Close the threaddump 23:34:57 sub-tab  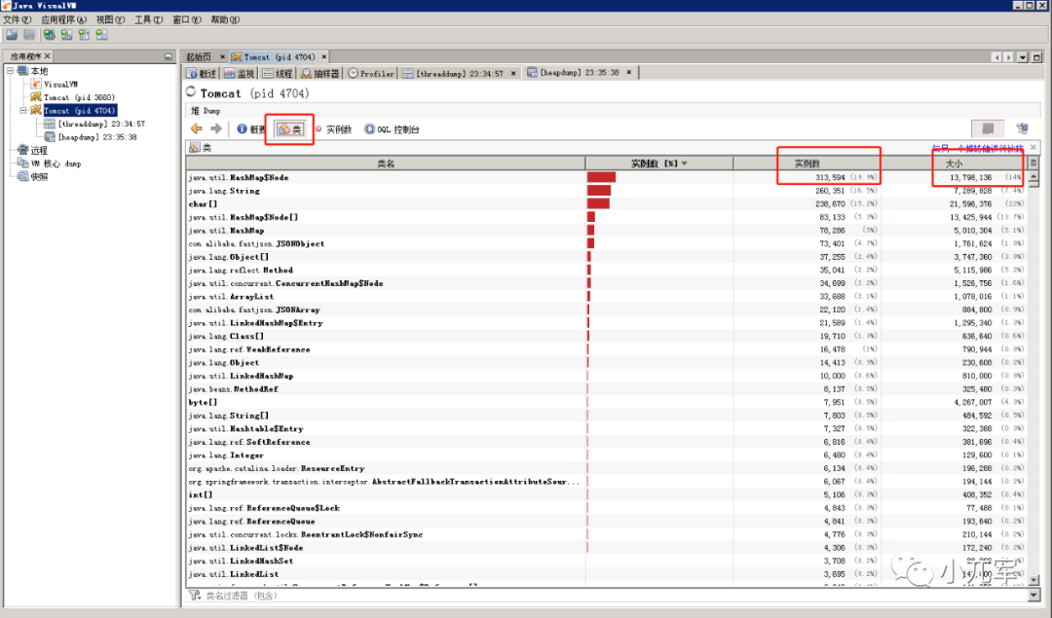(x=513, y=73)
